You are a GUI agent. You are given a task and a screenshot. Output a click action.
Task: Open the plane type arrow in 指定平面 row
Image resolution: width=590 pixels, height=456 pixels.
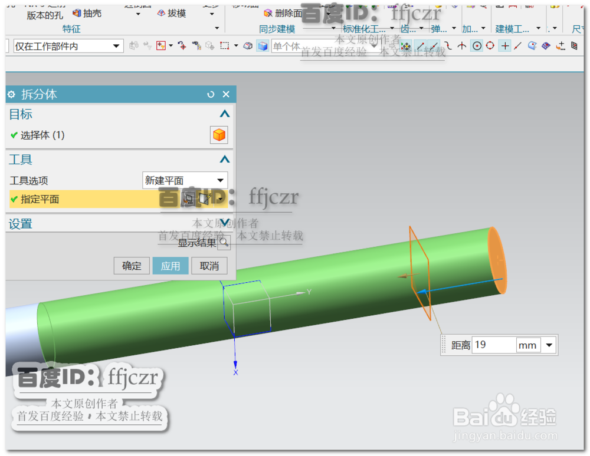[220, 199]
